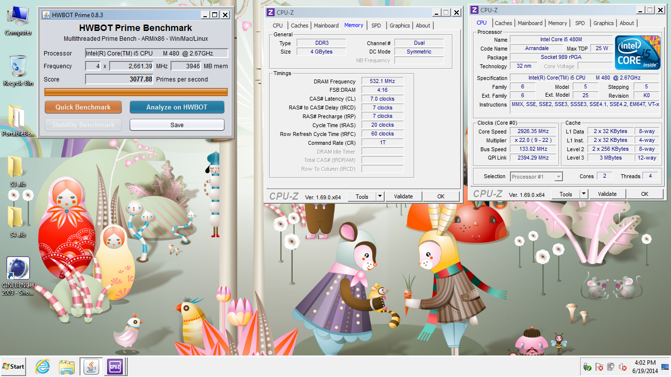Switch to the CPU-Z taskbar item

pyautogui.click(x=115, y=367)
